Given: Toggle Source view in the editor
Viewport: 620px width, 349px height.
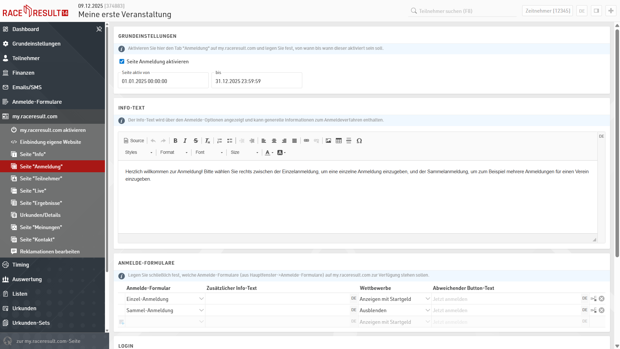Looking at the screenshot, I should pyautogui.click(x=134, y=141).
